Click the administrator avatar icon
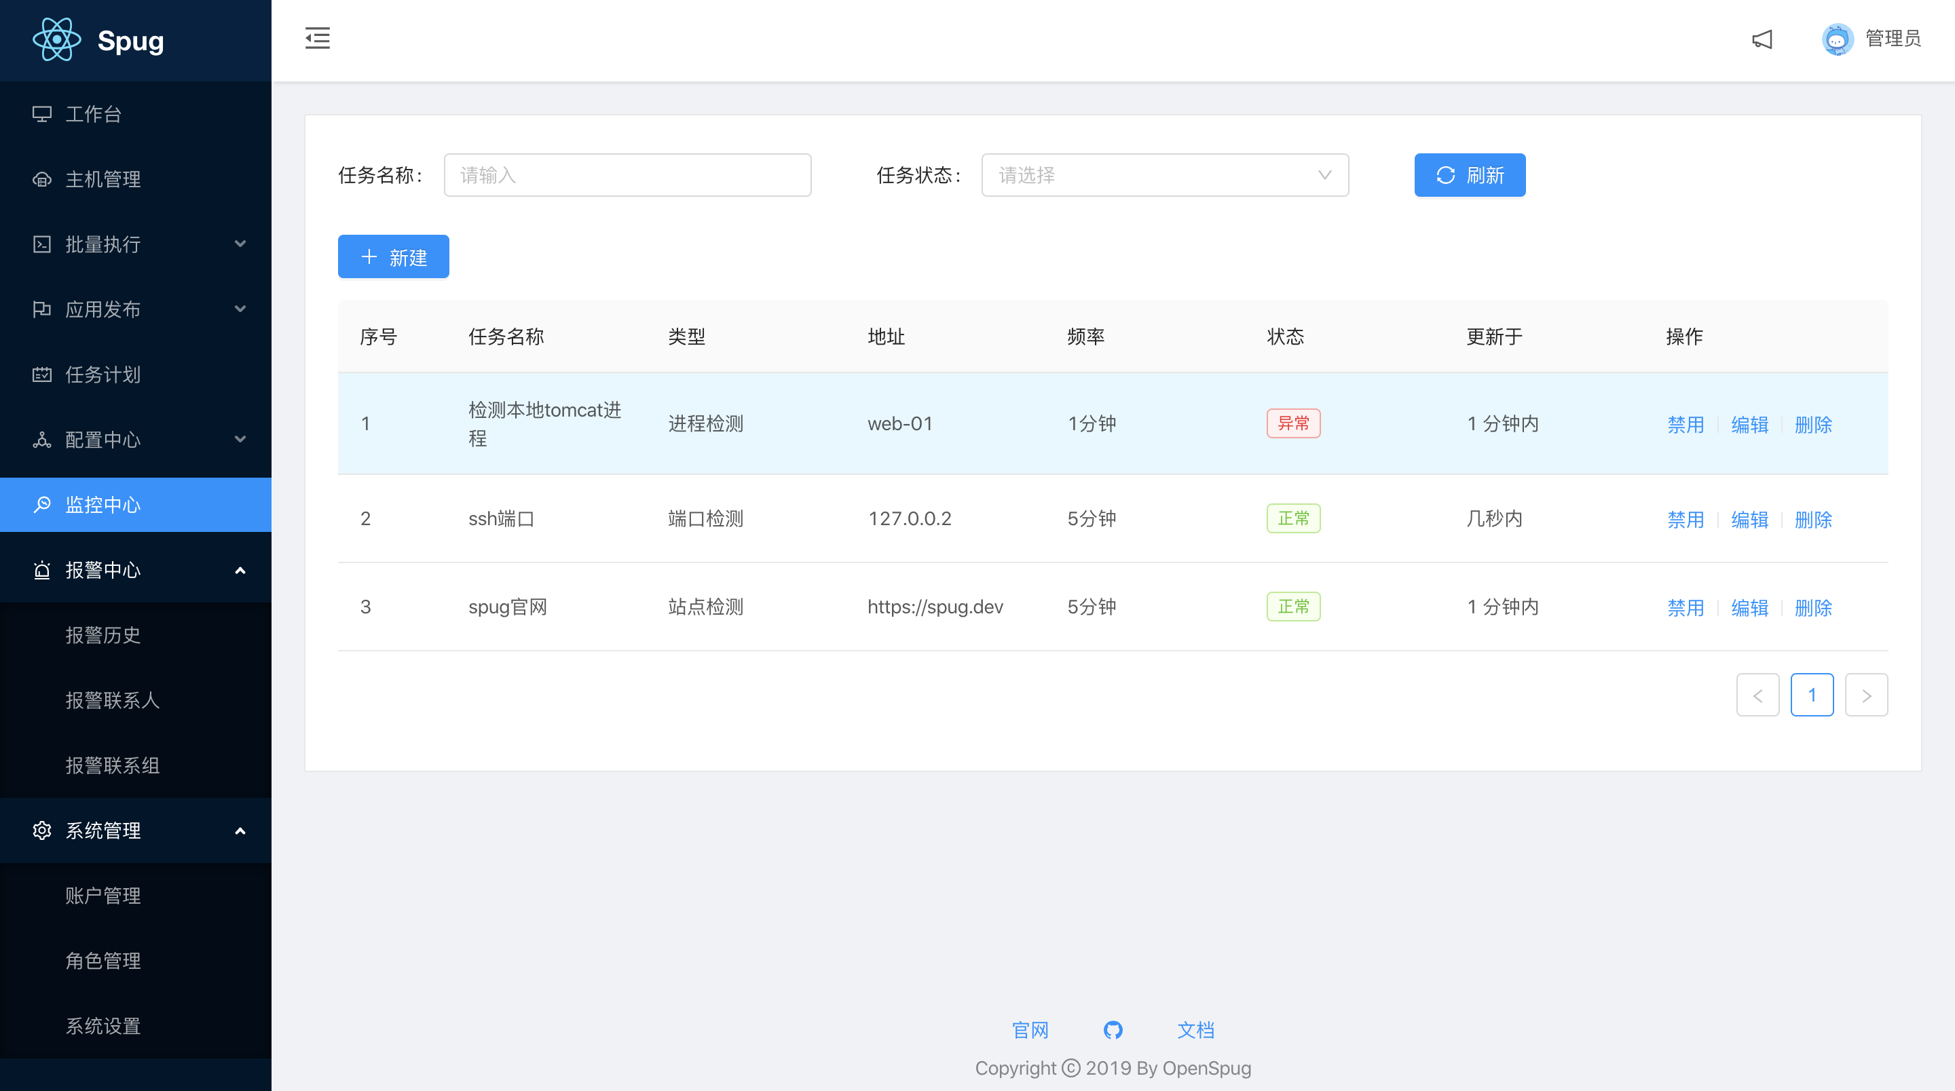The image size is (1955, 1091). pos(1837,39)
